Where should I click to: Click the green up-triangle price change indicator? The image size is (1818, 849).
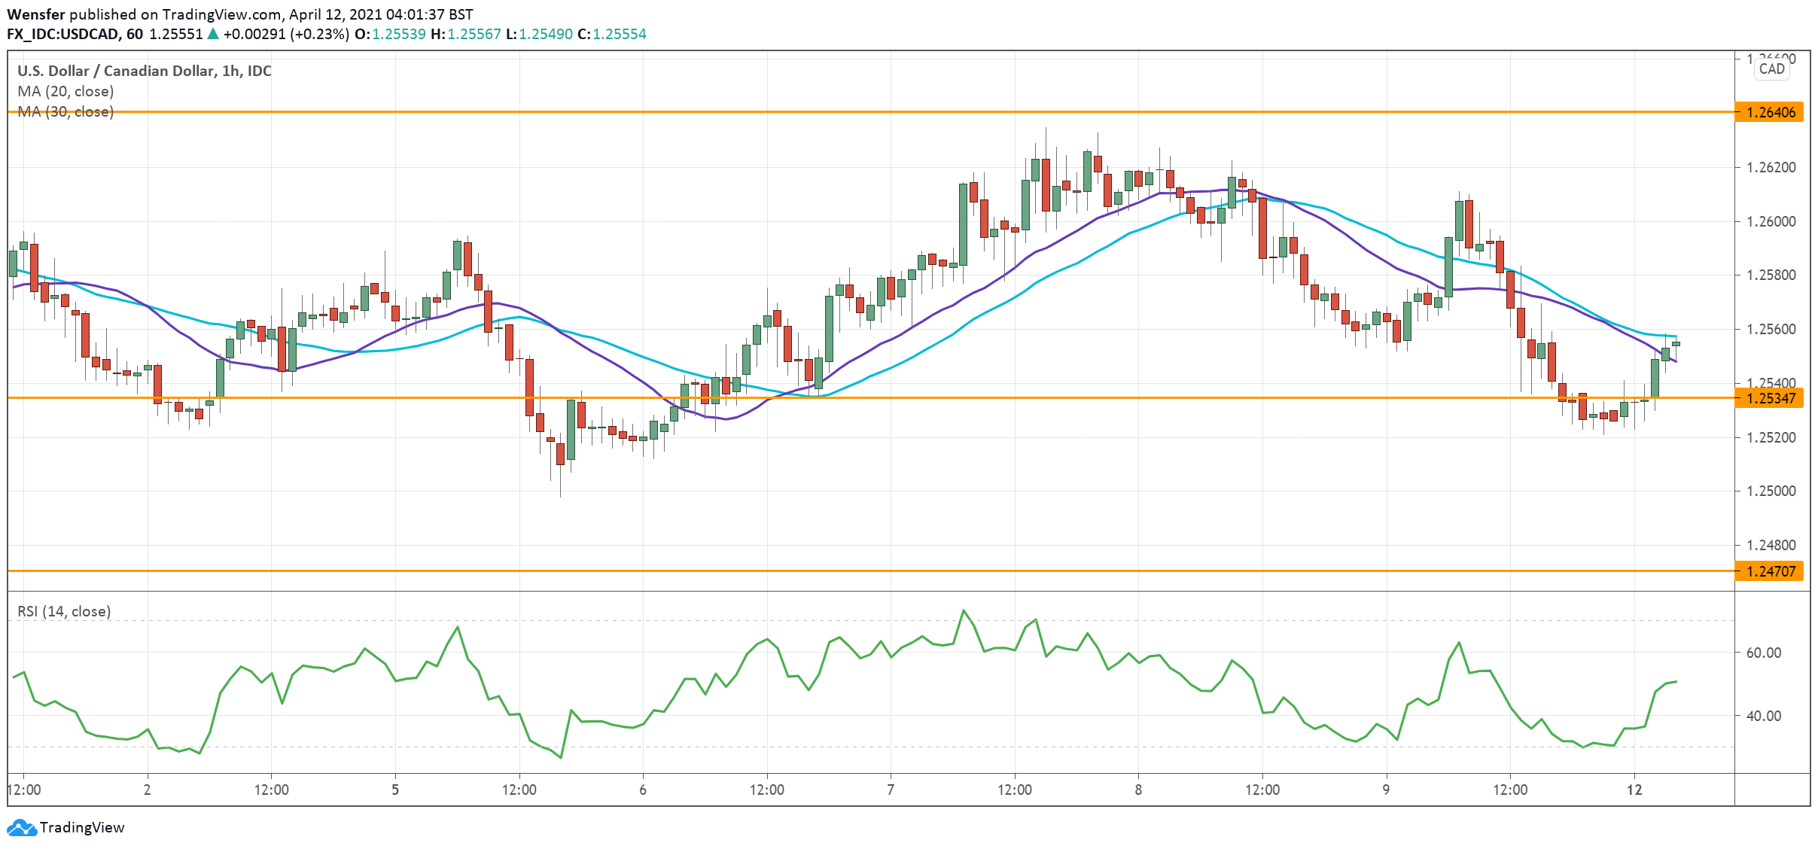pos(215,33)
